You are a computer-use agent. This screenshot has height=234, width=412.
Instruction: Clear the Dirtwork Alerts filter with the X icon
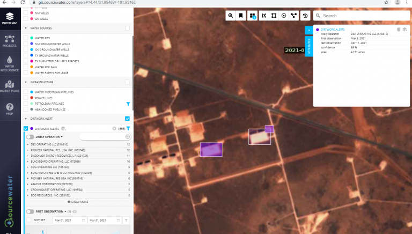114,129
